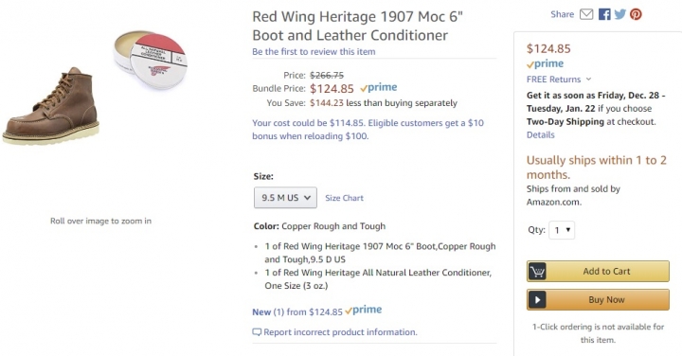682x356 pixels.
Task: Click the speech bubble report icon
Action: pos(257,332)
